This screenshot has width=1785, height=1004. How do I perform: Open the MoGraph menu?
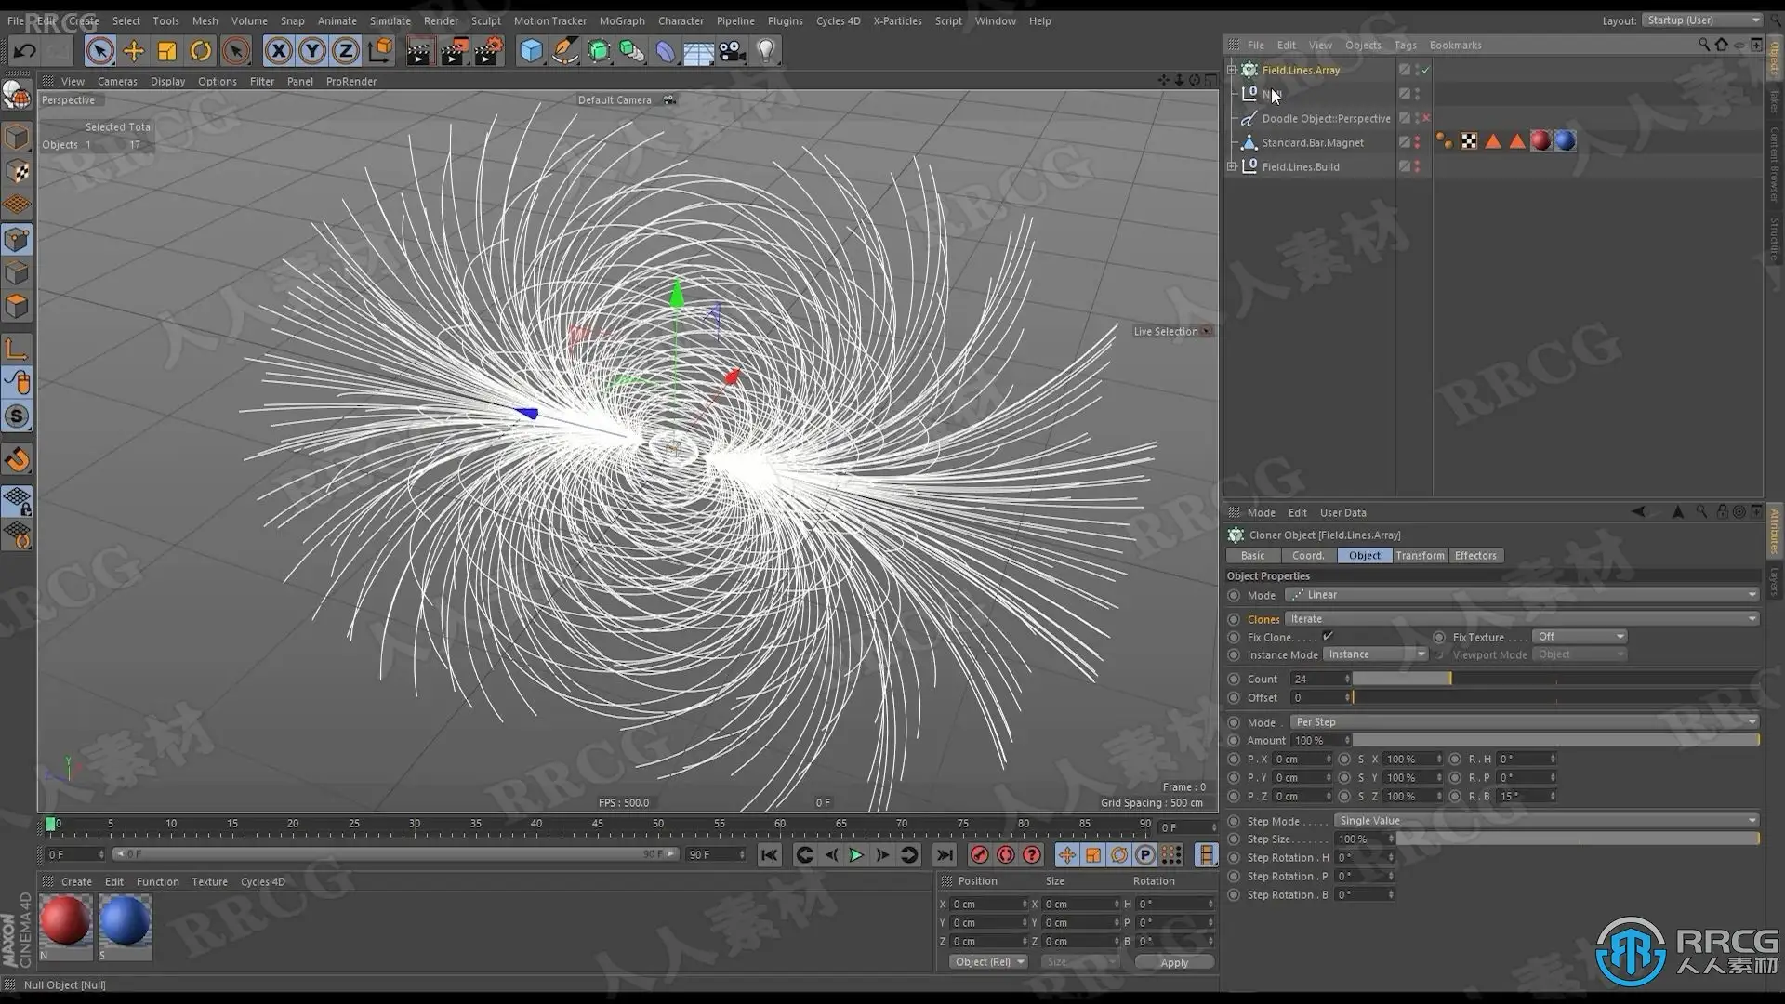coord(621,20)
